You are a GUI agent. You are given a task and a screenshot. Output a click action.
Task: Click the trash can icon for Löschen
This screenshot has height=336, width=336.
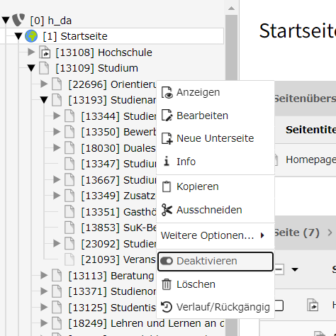167,284
